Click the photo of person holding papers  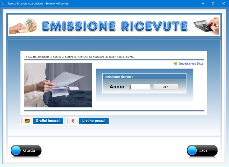[x=58, y=85]
